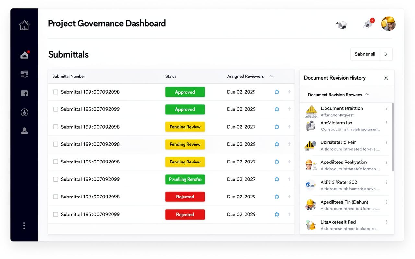Image resolution: width=415 pixels, height=259 pixels.
Task: Open kebab menu for Apediitees Fin (Dahun) entry
Action: click(386, 202)
